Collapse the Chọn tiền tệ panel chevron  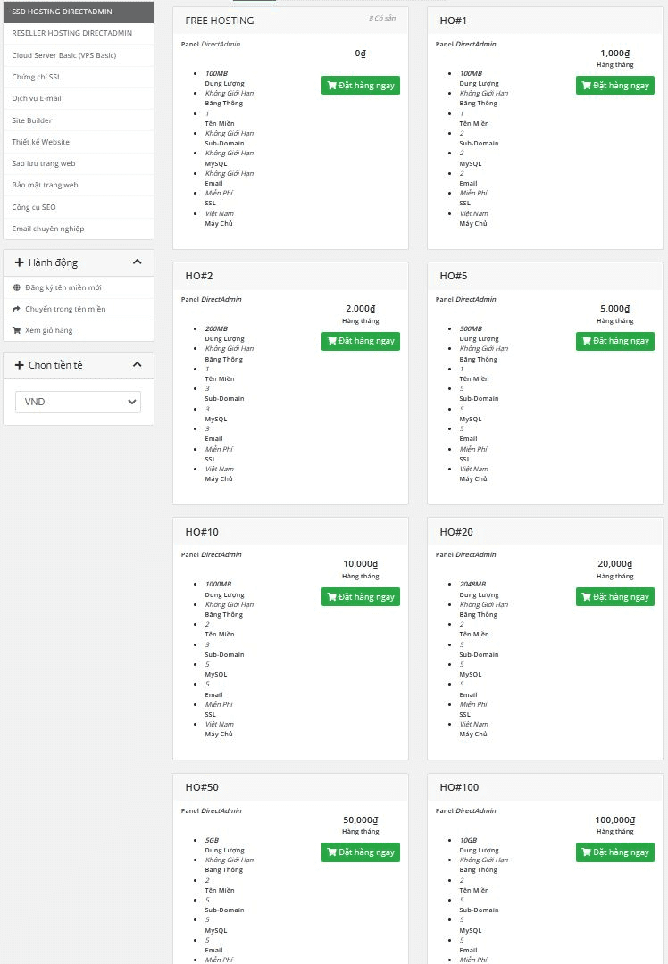click(137, 364)
